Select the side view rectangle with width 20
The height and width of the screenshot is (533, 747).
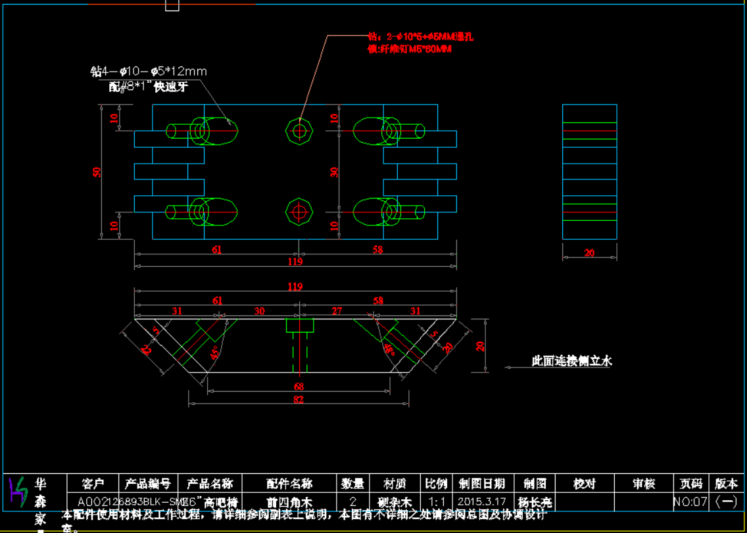tap(590, 172)
